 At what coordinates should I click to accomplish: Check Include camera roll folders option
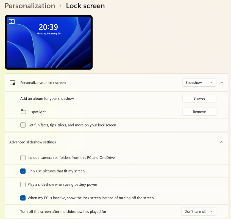tap(23, 158)
